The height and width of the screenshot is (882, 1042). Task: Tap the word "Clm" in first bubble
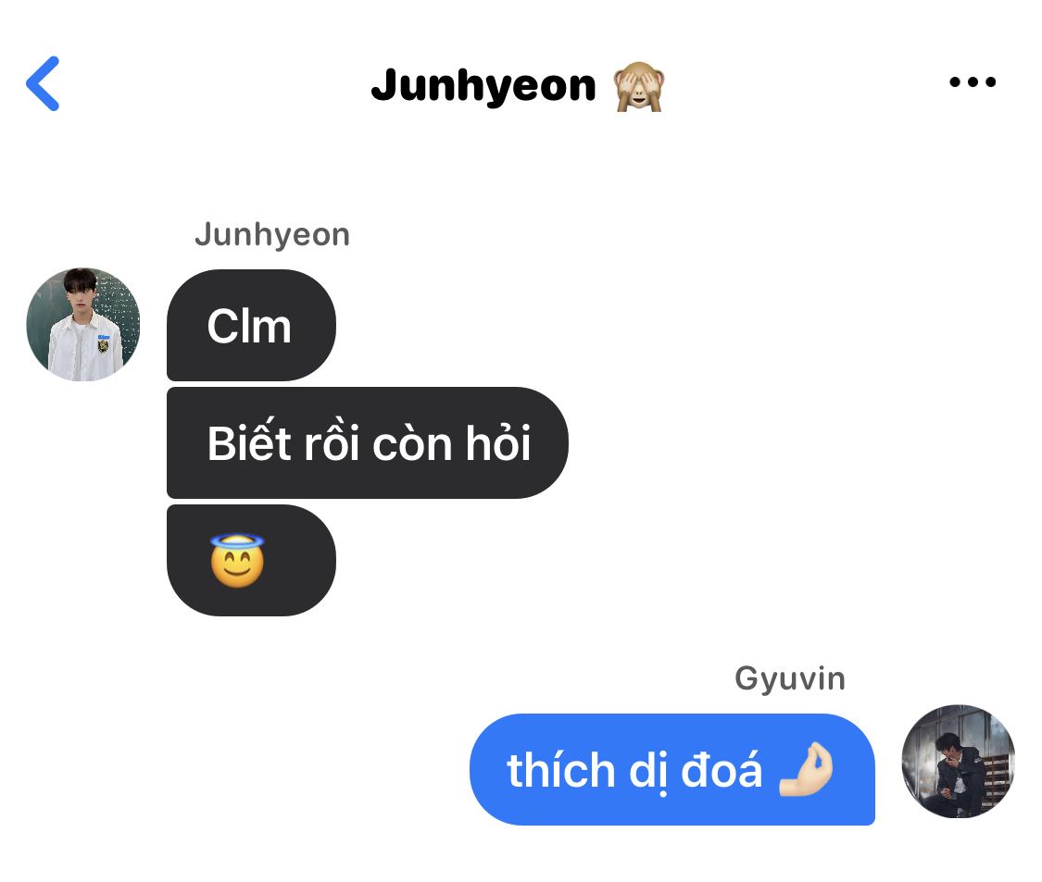[249, 326]
